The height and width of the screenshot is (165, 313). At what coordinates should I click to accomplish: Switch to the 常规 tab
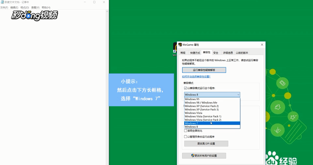tap(183, 53)
